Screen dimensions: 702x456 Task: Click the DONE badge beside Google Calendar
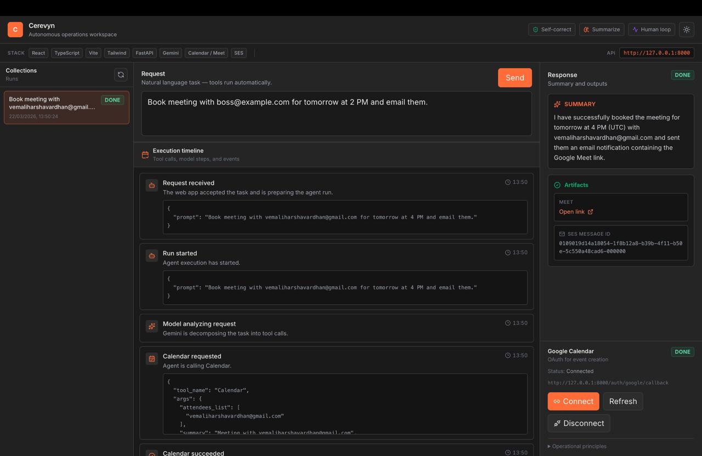coord(682,352)
